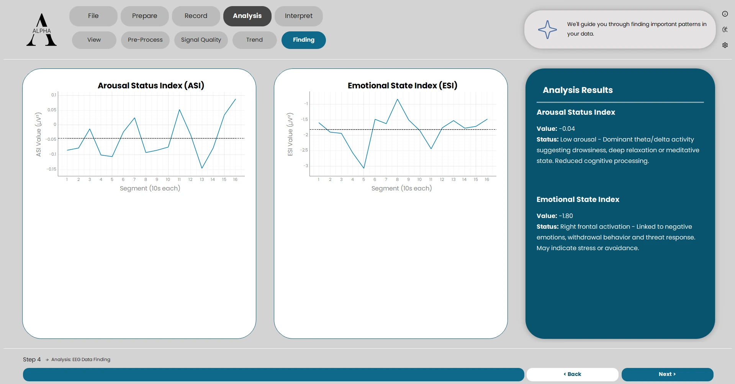Image resolution: width=735 pixels, height=384 pixels.
Task: Click the step progress bar
Action: pos(273,374)
